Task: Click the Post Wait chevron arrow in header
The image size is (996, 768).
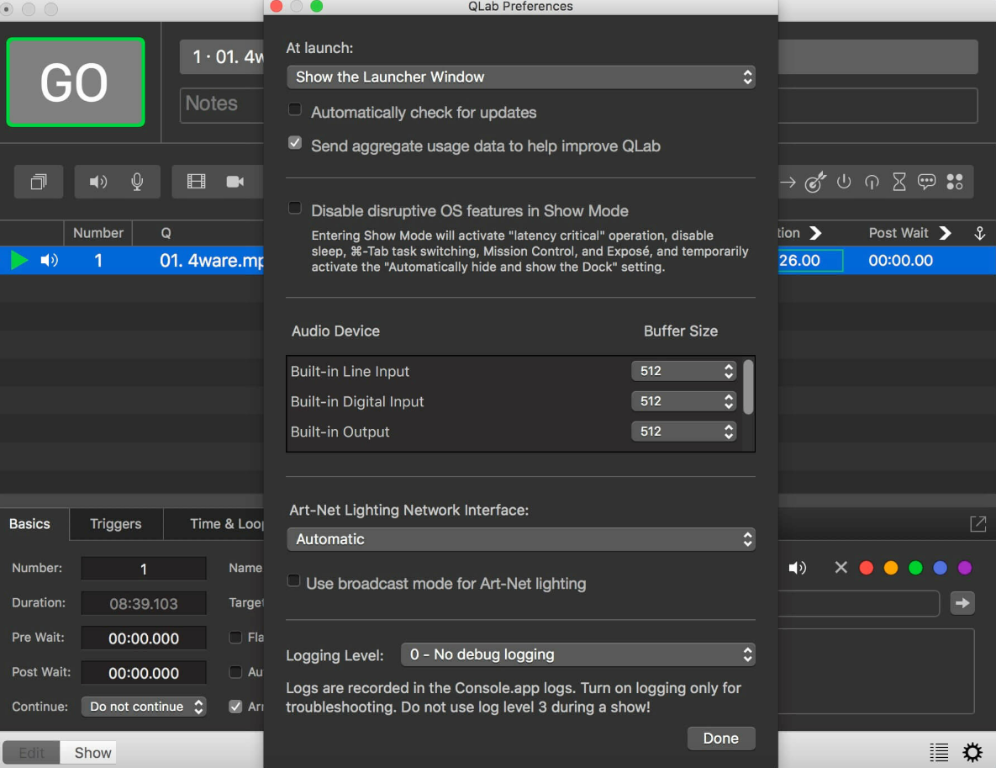Action: (946, 233)
